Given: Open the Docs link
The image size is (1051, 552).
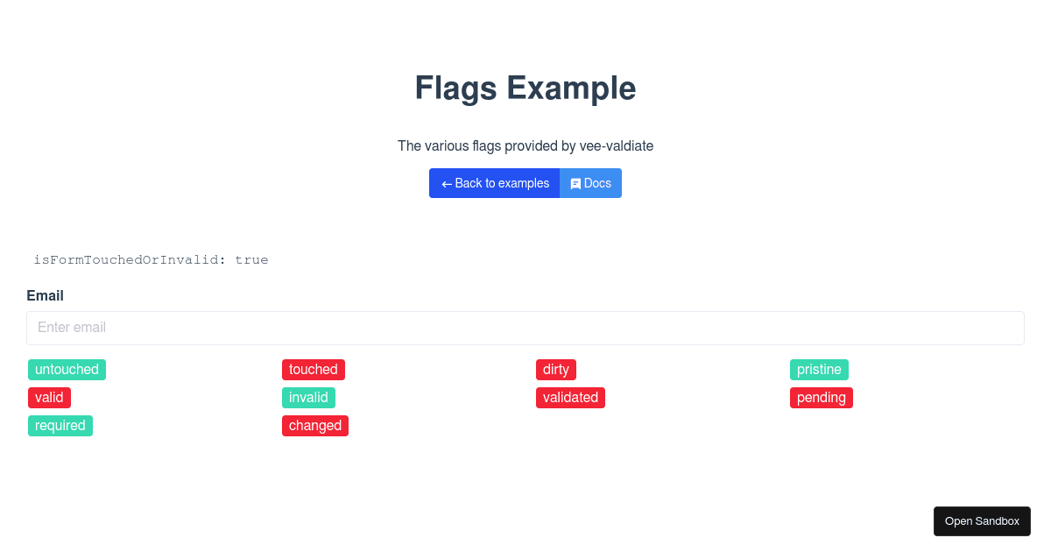Looking at the screenshot, I should (x=590, y=183).
